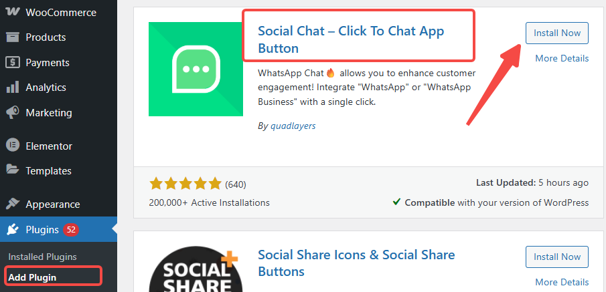Open the WooCommerce menu label

click(61, 12)
